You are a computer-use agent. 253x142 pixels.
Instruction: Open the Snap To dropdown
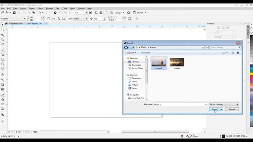[123, 13]
